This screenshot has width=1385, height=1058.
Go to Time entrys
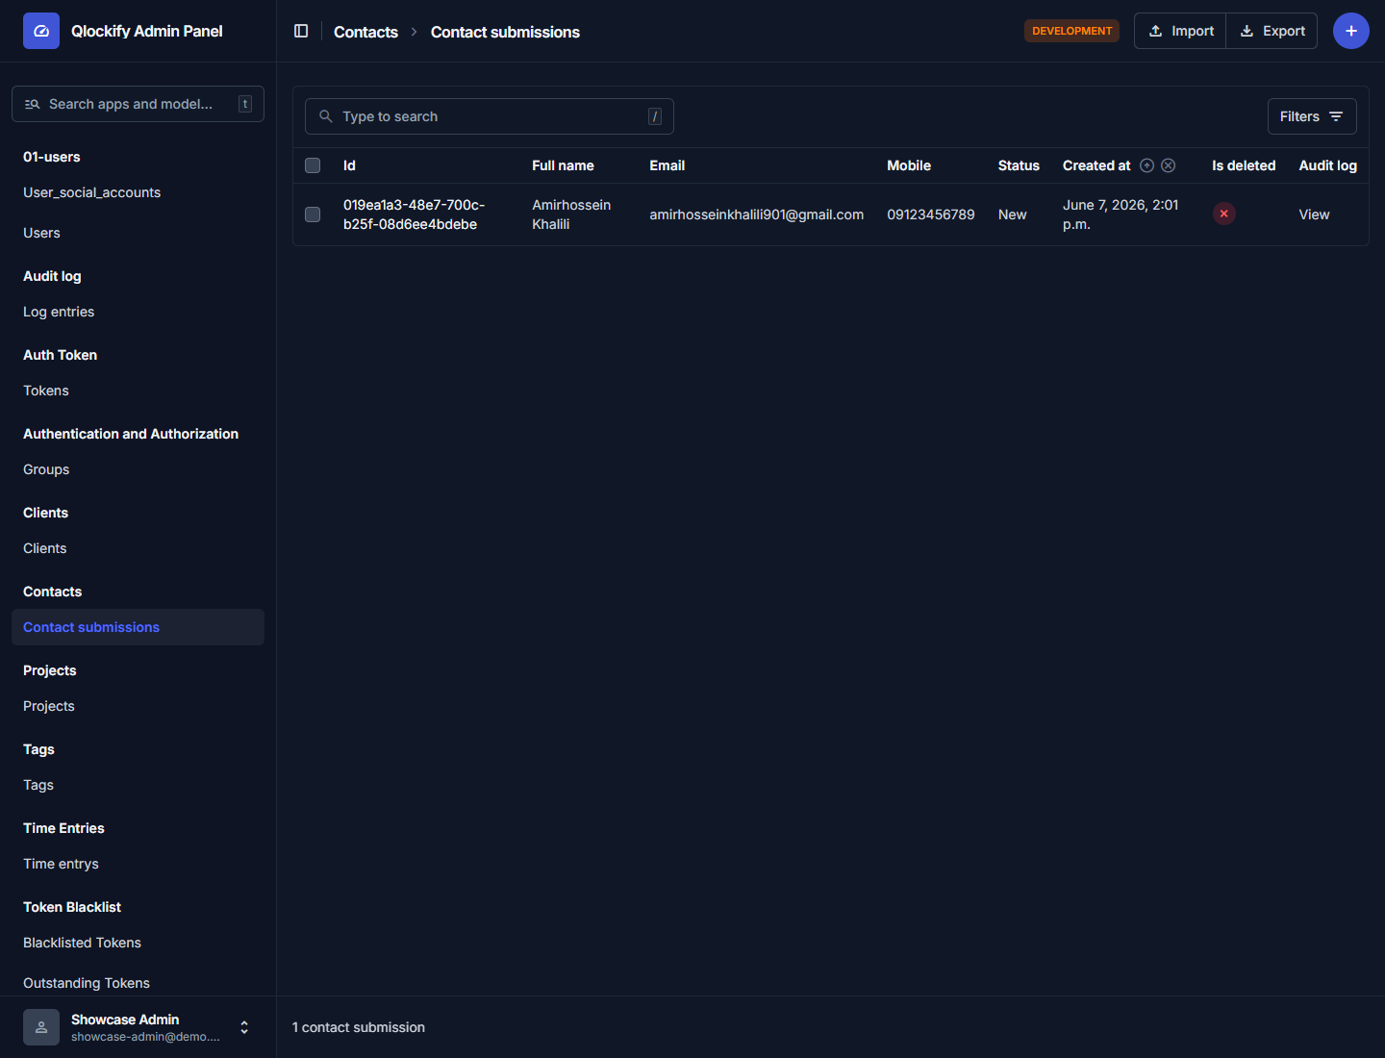click(x=61, y=864)
